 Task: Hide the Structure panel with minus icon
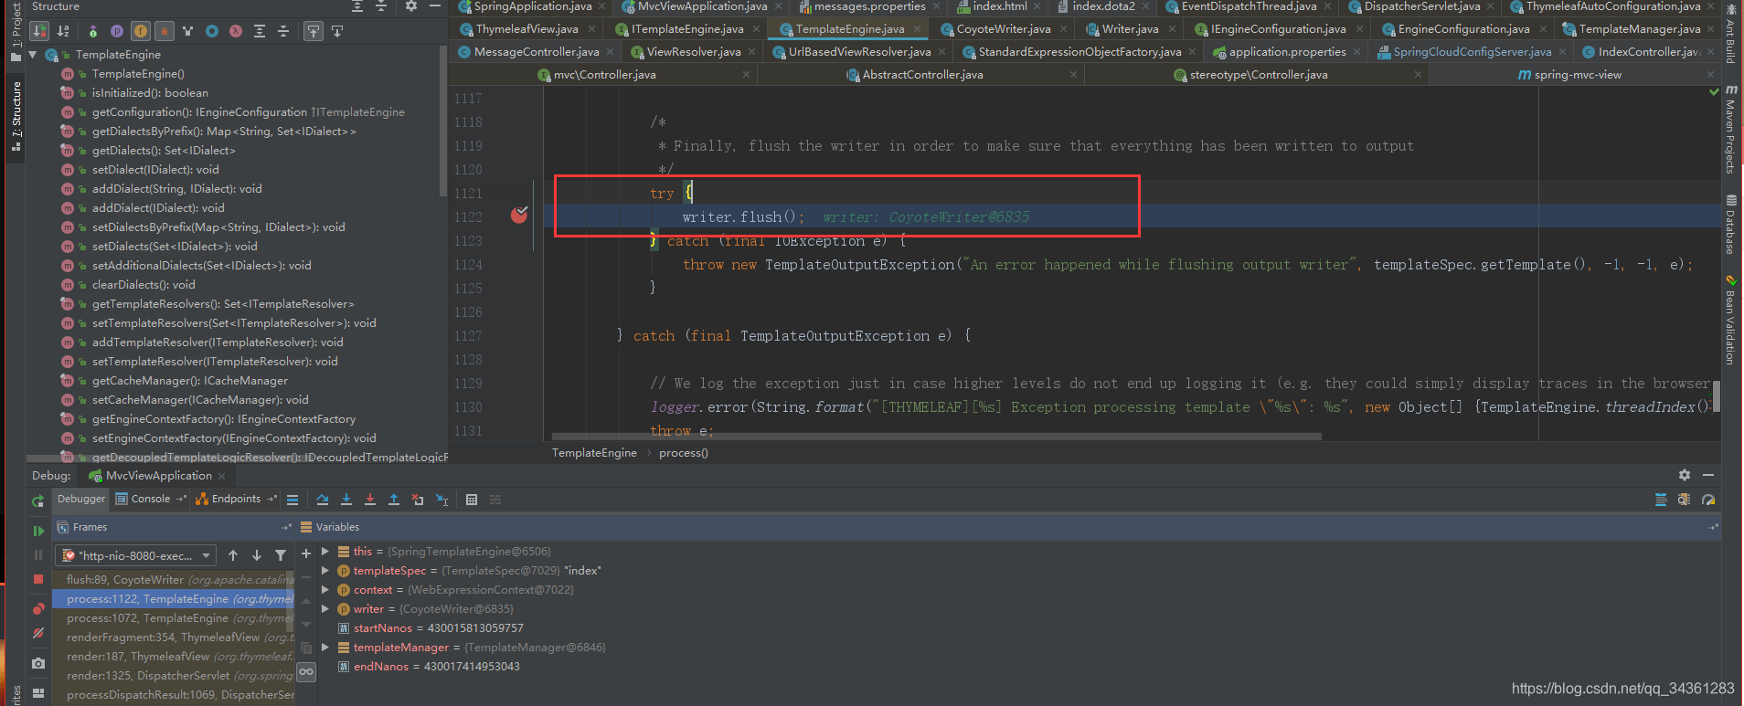[x=436, y=6]
